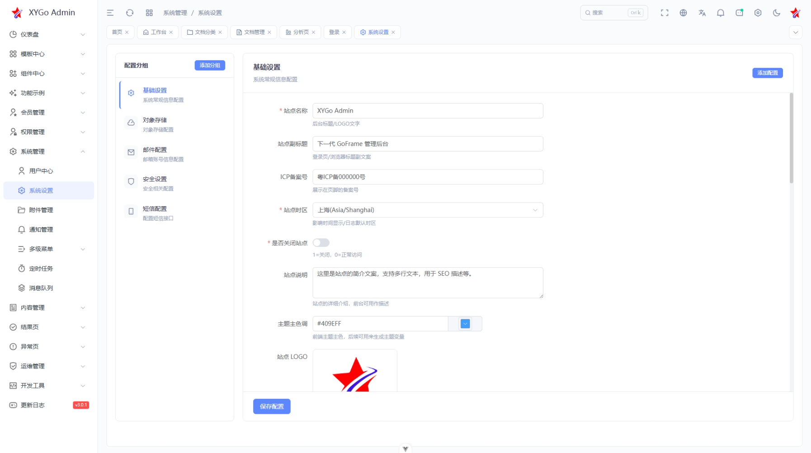This screenshot has height=453, width=811.
Task: Click the ICP备案号 input field
Action: (x=428, y=177)
